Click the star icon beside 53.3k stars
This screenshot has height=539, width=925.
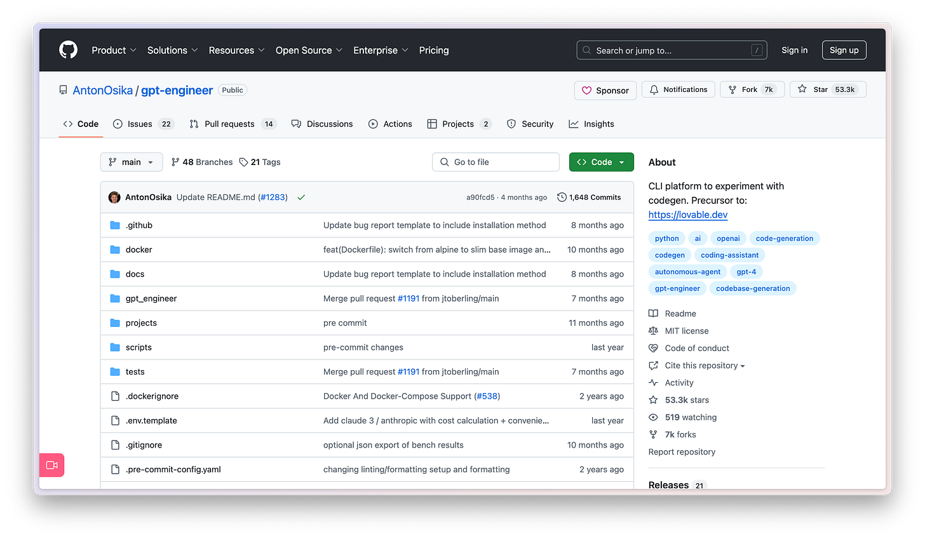653,400
